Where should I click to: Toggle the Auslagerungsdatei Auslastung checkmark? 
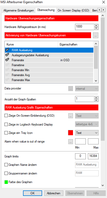tap(7, 55)
